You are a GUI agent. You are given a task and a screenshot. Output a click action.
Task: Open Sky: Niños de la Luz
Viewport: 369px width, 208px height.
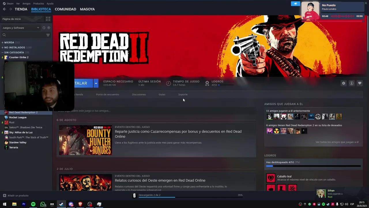point(21,132)
